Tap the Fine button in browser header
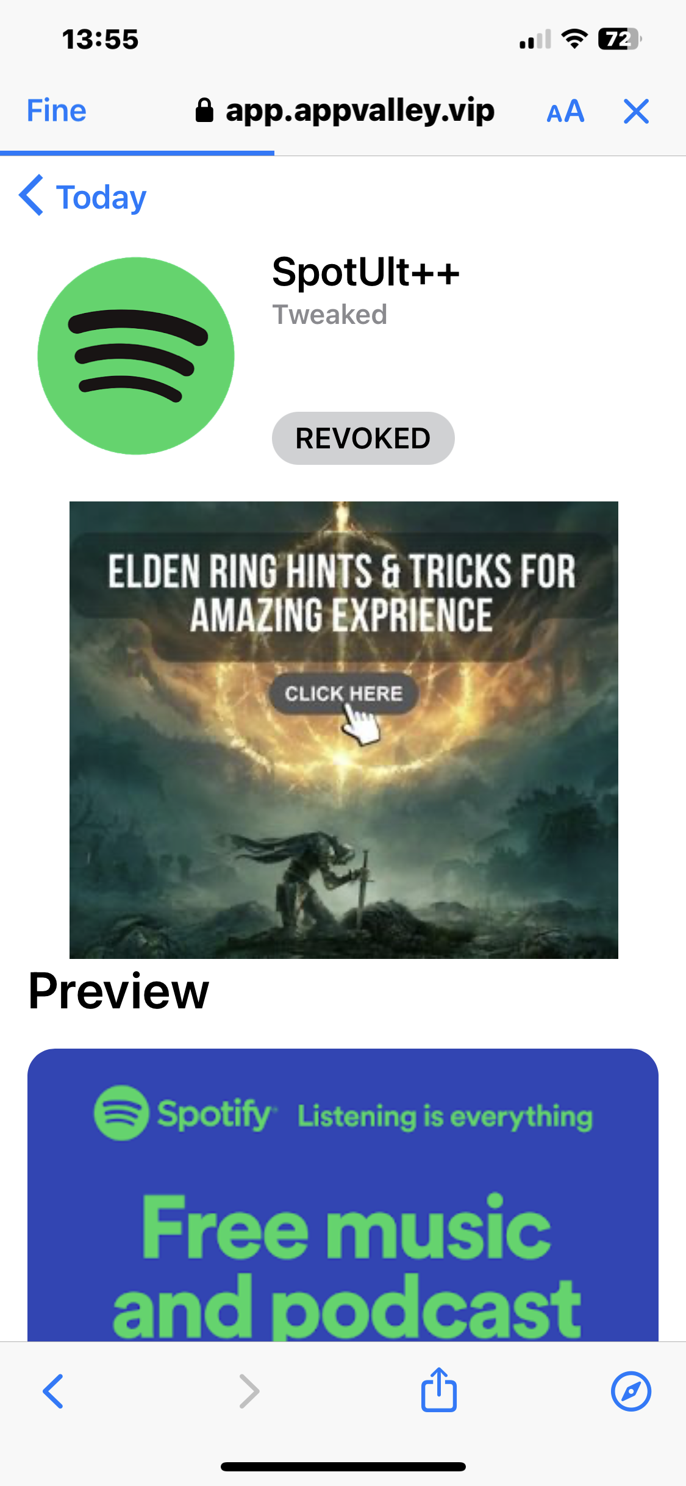 point(56,110)
